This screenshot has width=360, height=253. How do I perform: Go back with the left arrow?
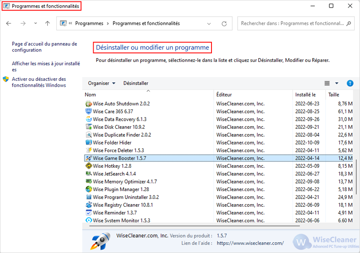point(9,23)
